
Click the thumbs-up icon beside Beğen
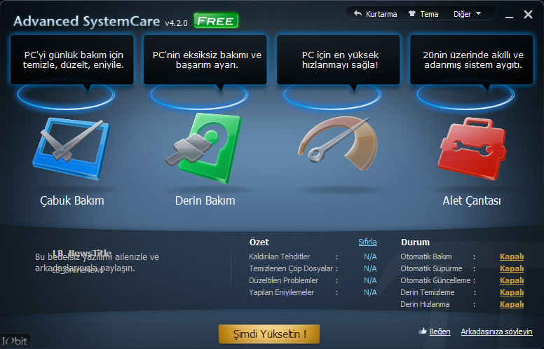(423, 331)
